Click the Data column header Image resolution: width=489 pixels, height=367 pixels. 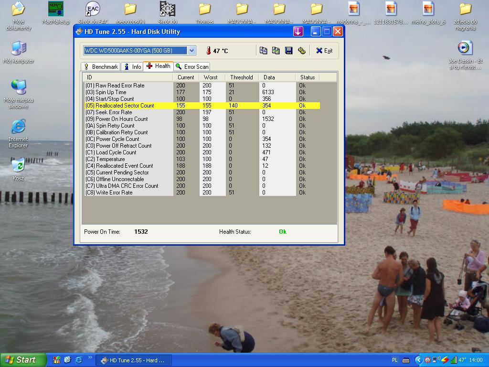tap(277, 77)
